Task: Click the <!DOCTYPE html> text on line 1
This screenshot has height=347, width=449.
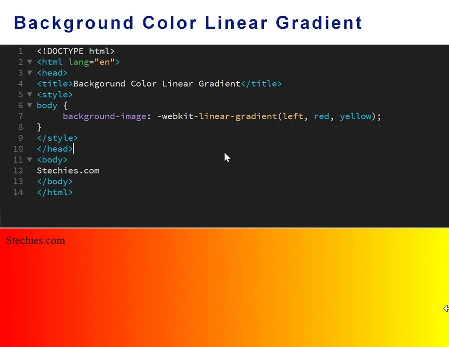Action: [75, 51]
